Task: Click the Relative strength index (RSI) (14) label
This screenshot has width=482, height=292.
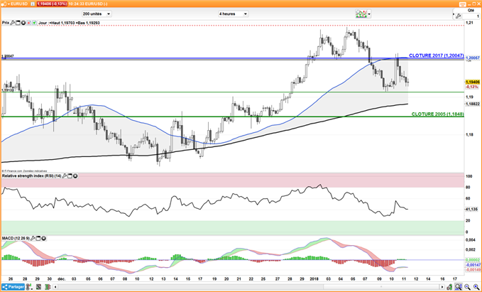Action: [x=32, y=176]
